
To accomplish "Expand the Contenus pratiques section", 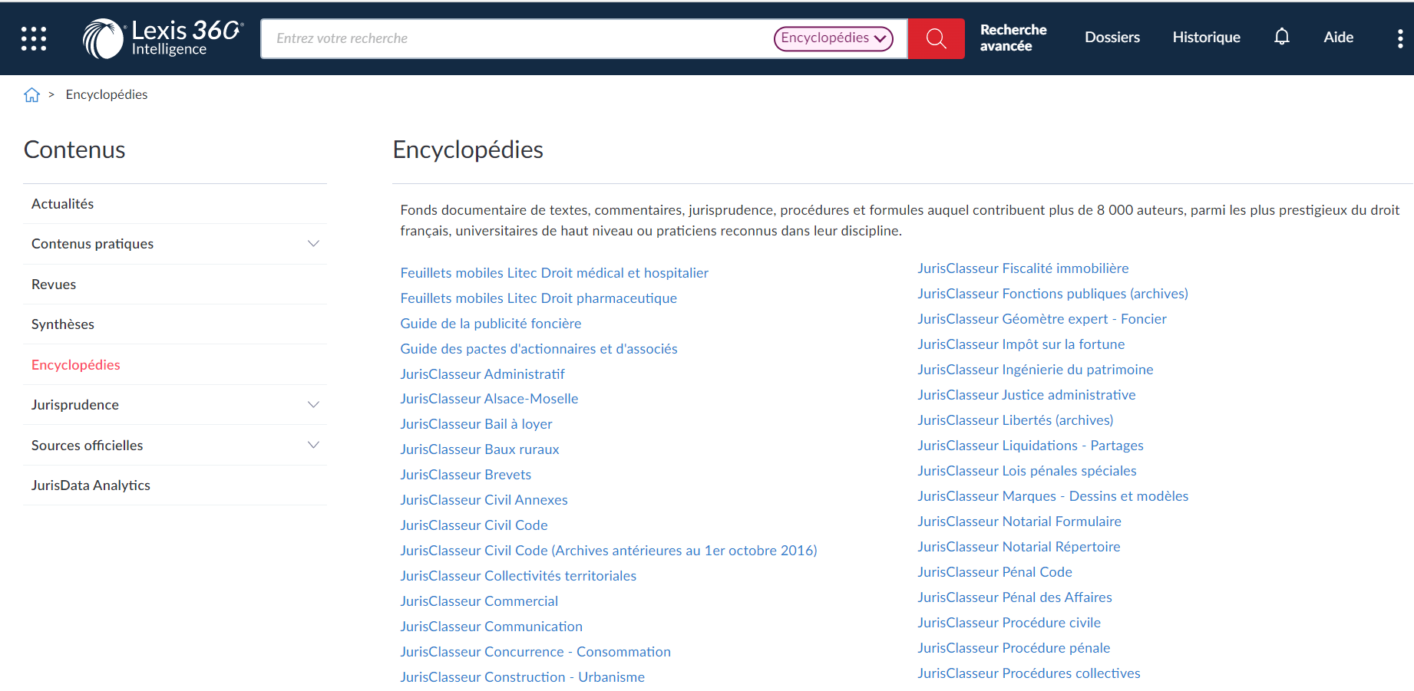I will pyautogui.click(x=313, y=243).
